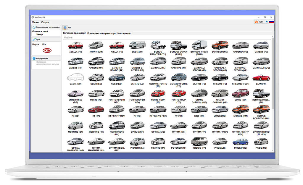Open the Опции menu

(x=45, y=22)
